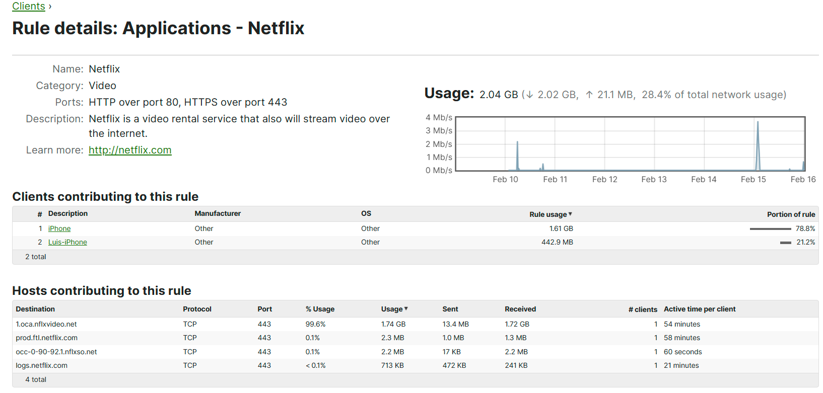Click the 13.4 MB sent value
This screenshot has height=393, width=823.
455,324
